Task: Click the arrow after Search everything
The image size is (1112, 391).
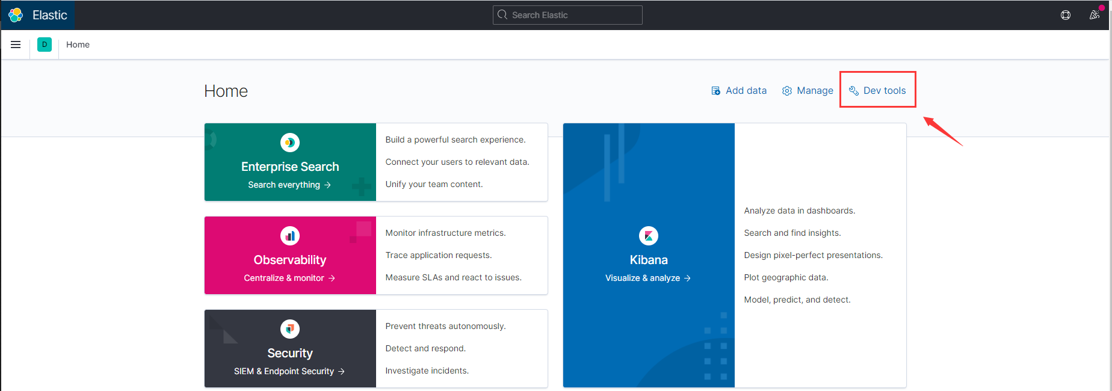Action: [328, 185]
